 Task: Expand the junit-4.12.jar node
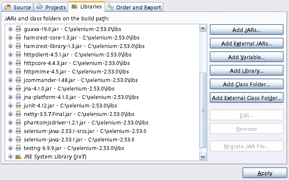pyautogui.click(x=10, y=105)
